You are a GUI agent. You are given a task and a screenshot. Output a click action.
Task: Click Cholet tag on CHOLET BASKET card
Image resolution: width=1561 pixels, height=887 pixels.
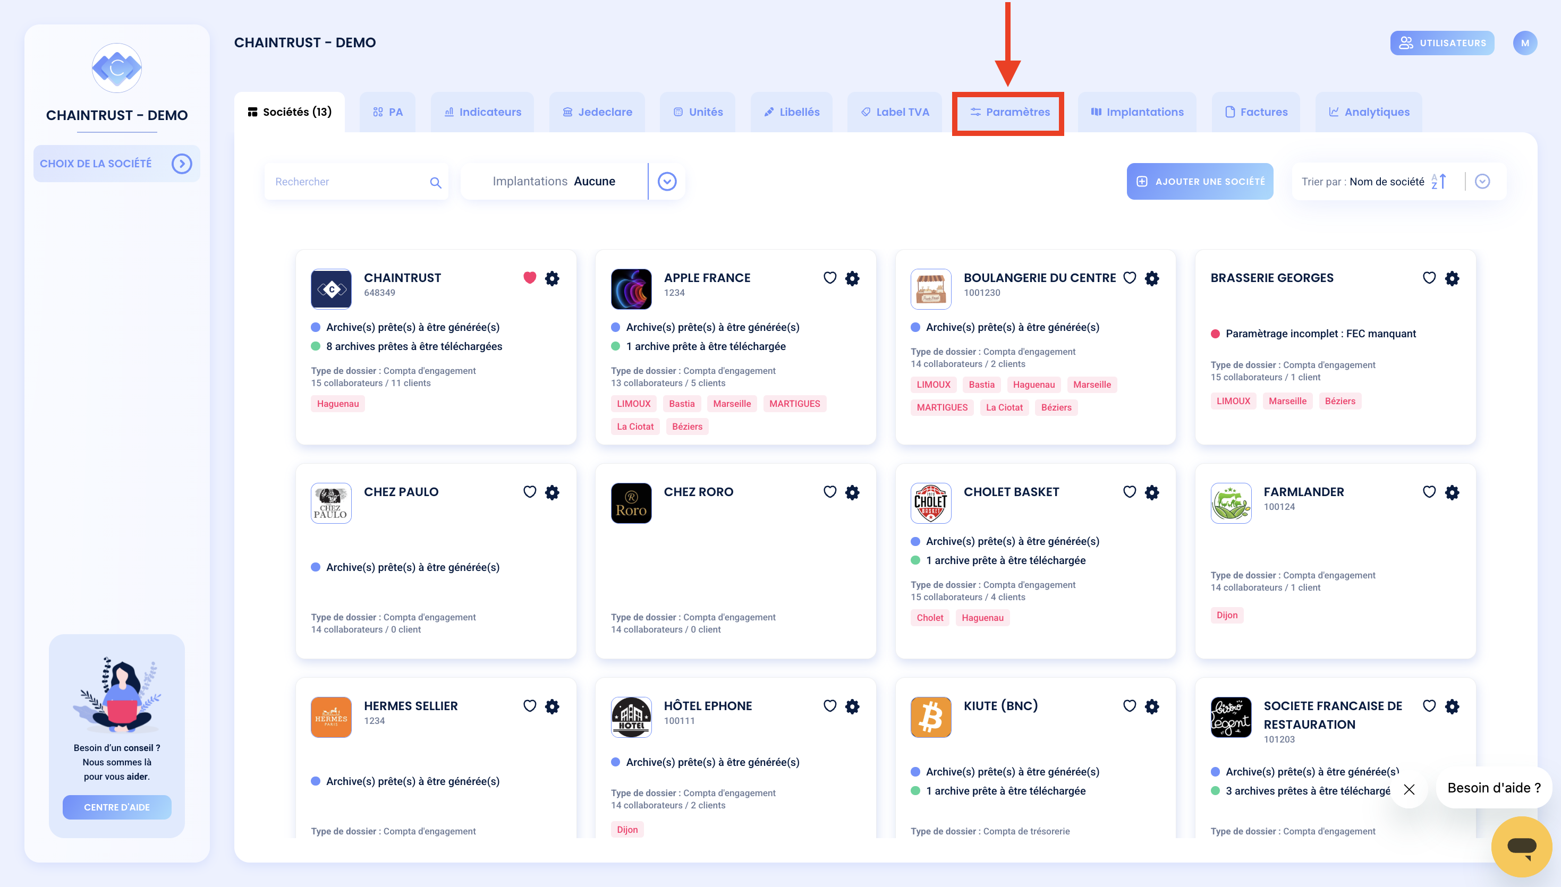pos(930,618)
